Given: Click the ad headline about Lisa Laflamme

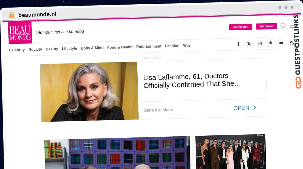Looking at the screenshot, I should (192, 80).
